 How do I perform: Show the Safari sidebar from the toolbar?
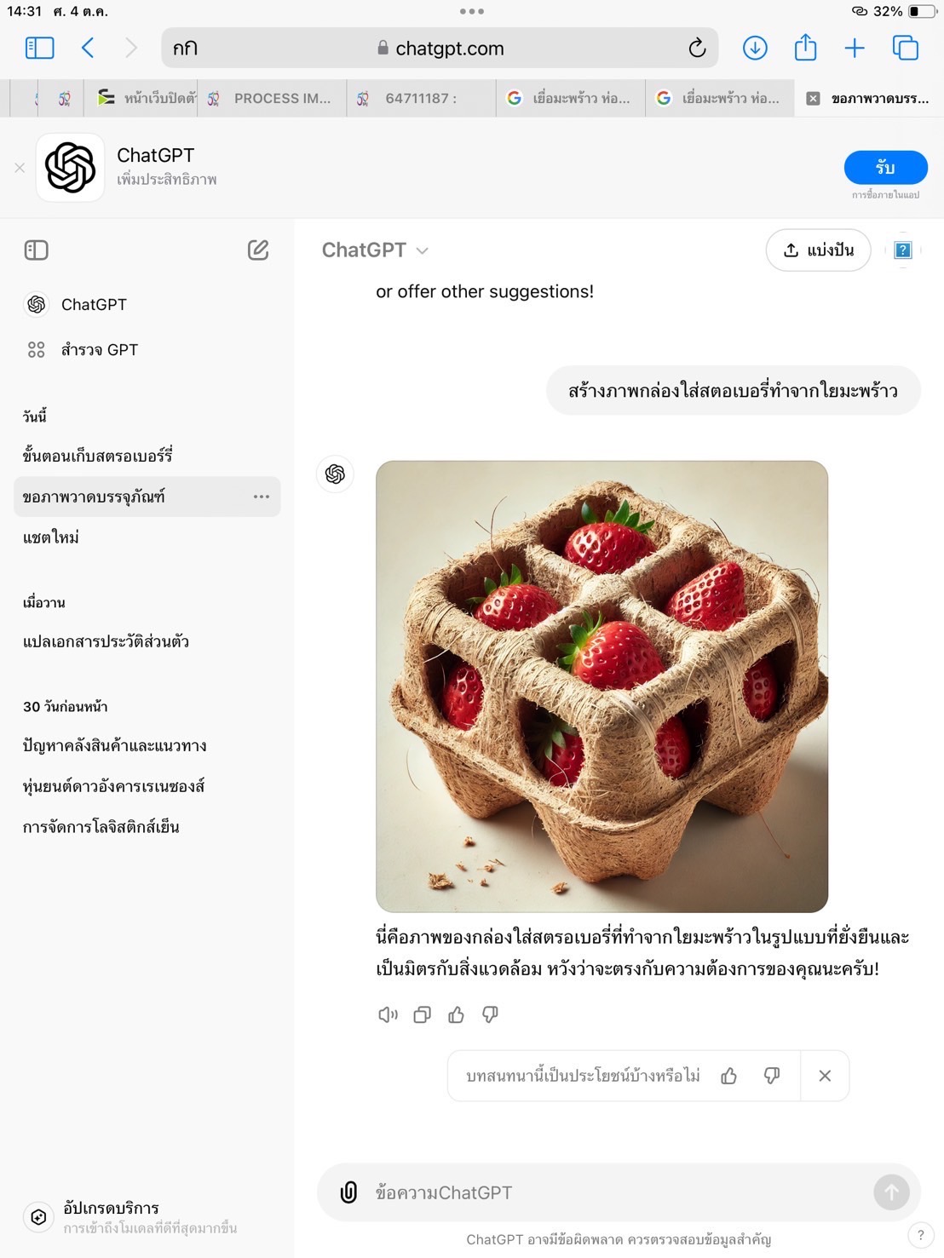pos(39,48)
